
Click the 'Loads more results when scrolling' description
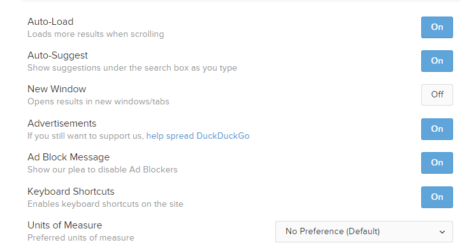96,34
